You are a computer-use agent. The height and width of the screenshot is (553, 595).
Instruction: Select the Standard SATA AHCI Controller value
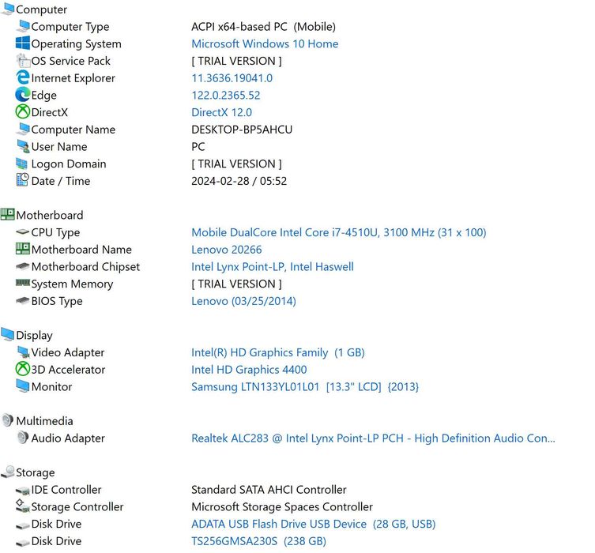[269, 489]
